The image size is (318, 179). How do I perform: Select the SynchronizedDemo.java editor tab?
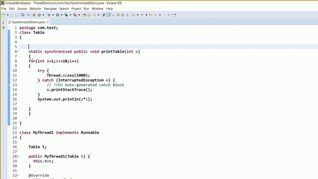(28, 22)
